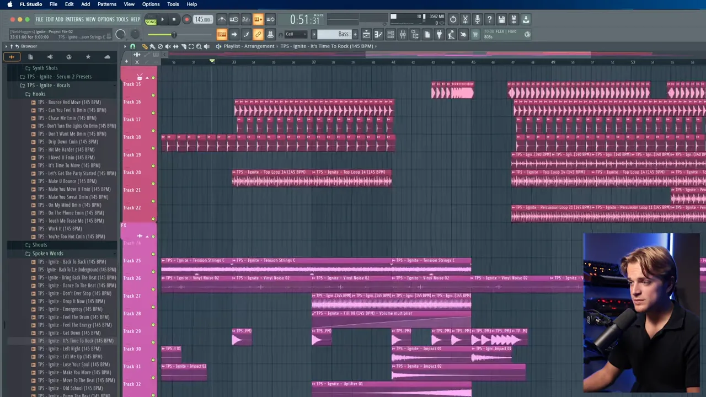Open the browser Favorites star tab
This screenshot has width=706, height=397.
click(88, 57)
